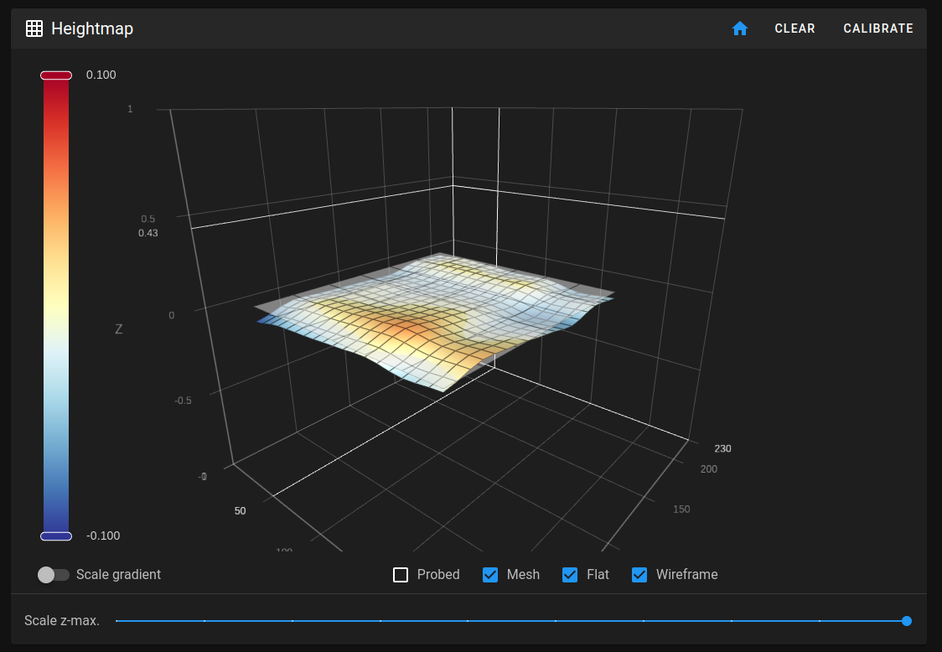942x652 pixels.
Task: Enable the Probed checkbox
Action: pyautogui.click(x=400, y=575)
